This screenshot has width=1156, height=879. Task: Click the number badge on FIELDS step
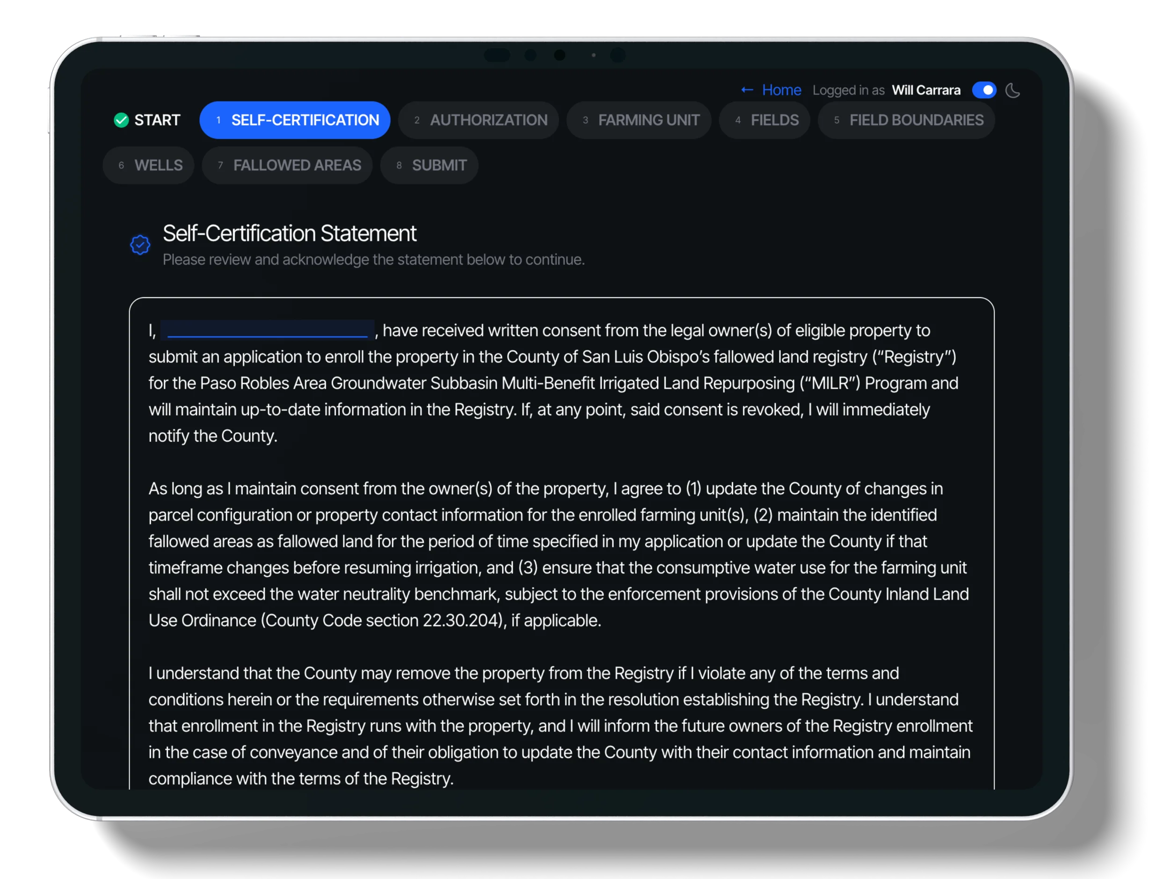tap(738, 120)
